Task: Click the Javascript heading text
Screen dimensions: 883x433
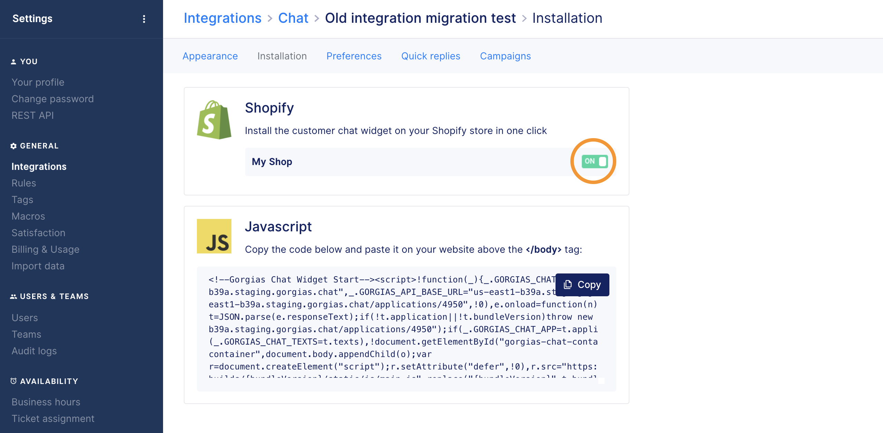Action: (x=278, y=227)
